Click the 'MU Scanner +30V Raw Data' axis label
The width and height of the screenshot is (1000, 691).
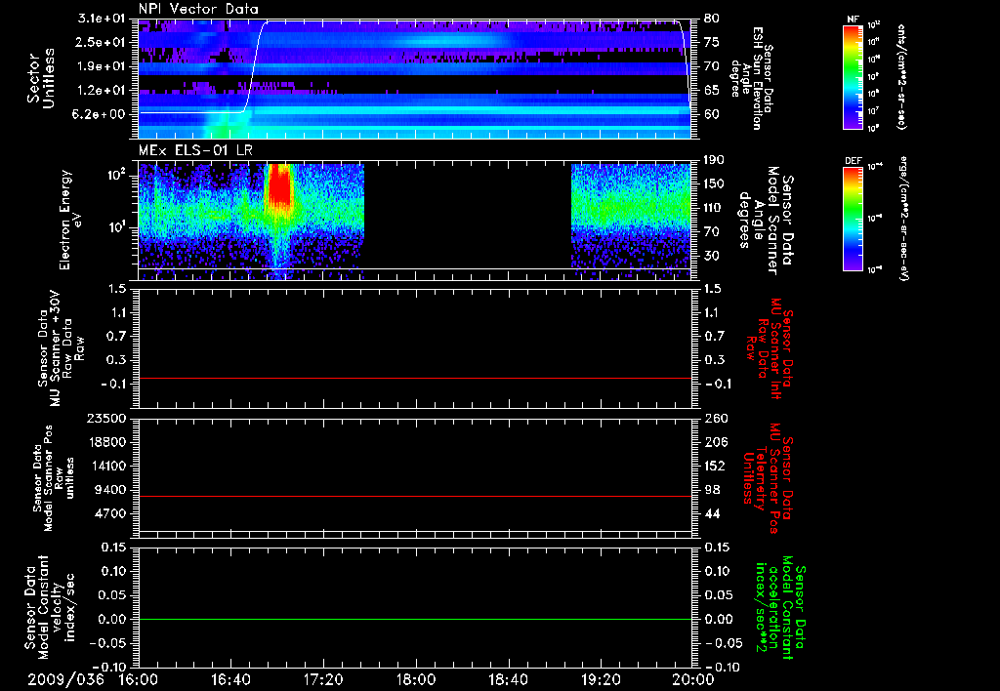(60, 348)
